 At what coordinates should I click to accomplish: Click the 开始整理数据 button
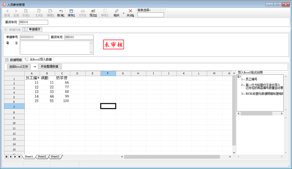(50, 66)
